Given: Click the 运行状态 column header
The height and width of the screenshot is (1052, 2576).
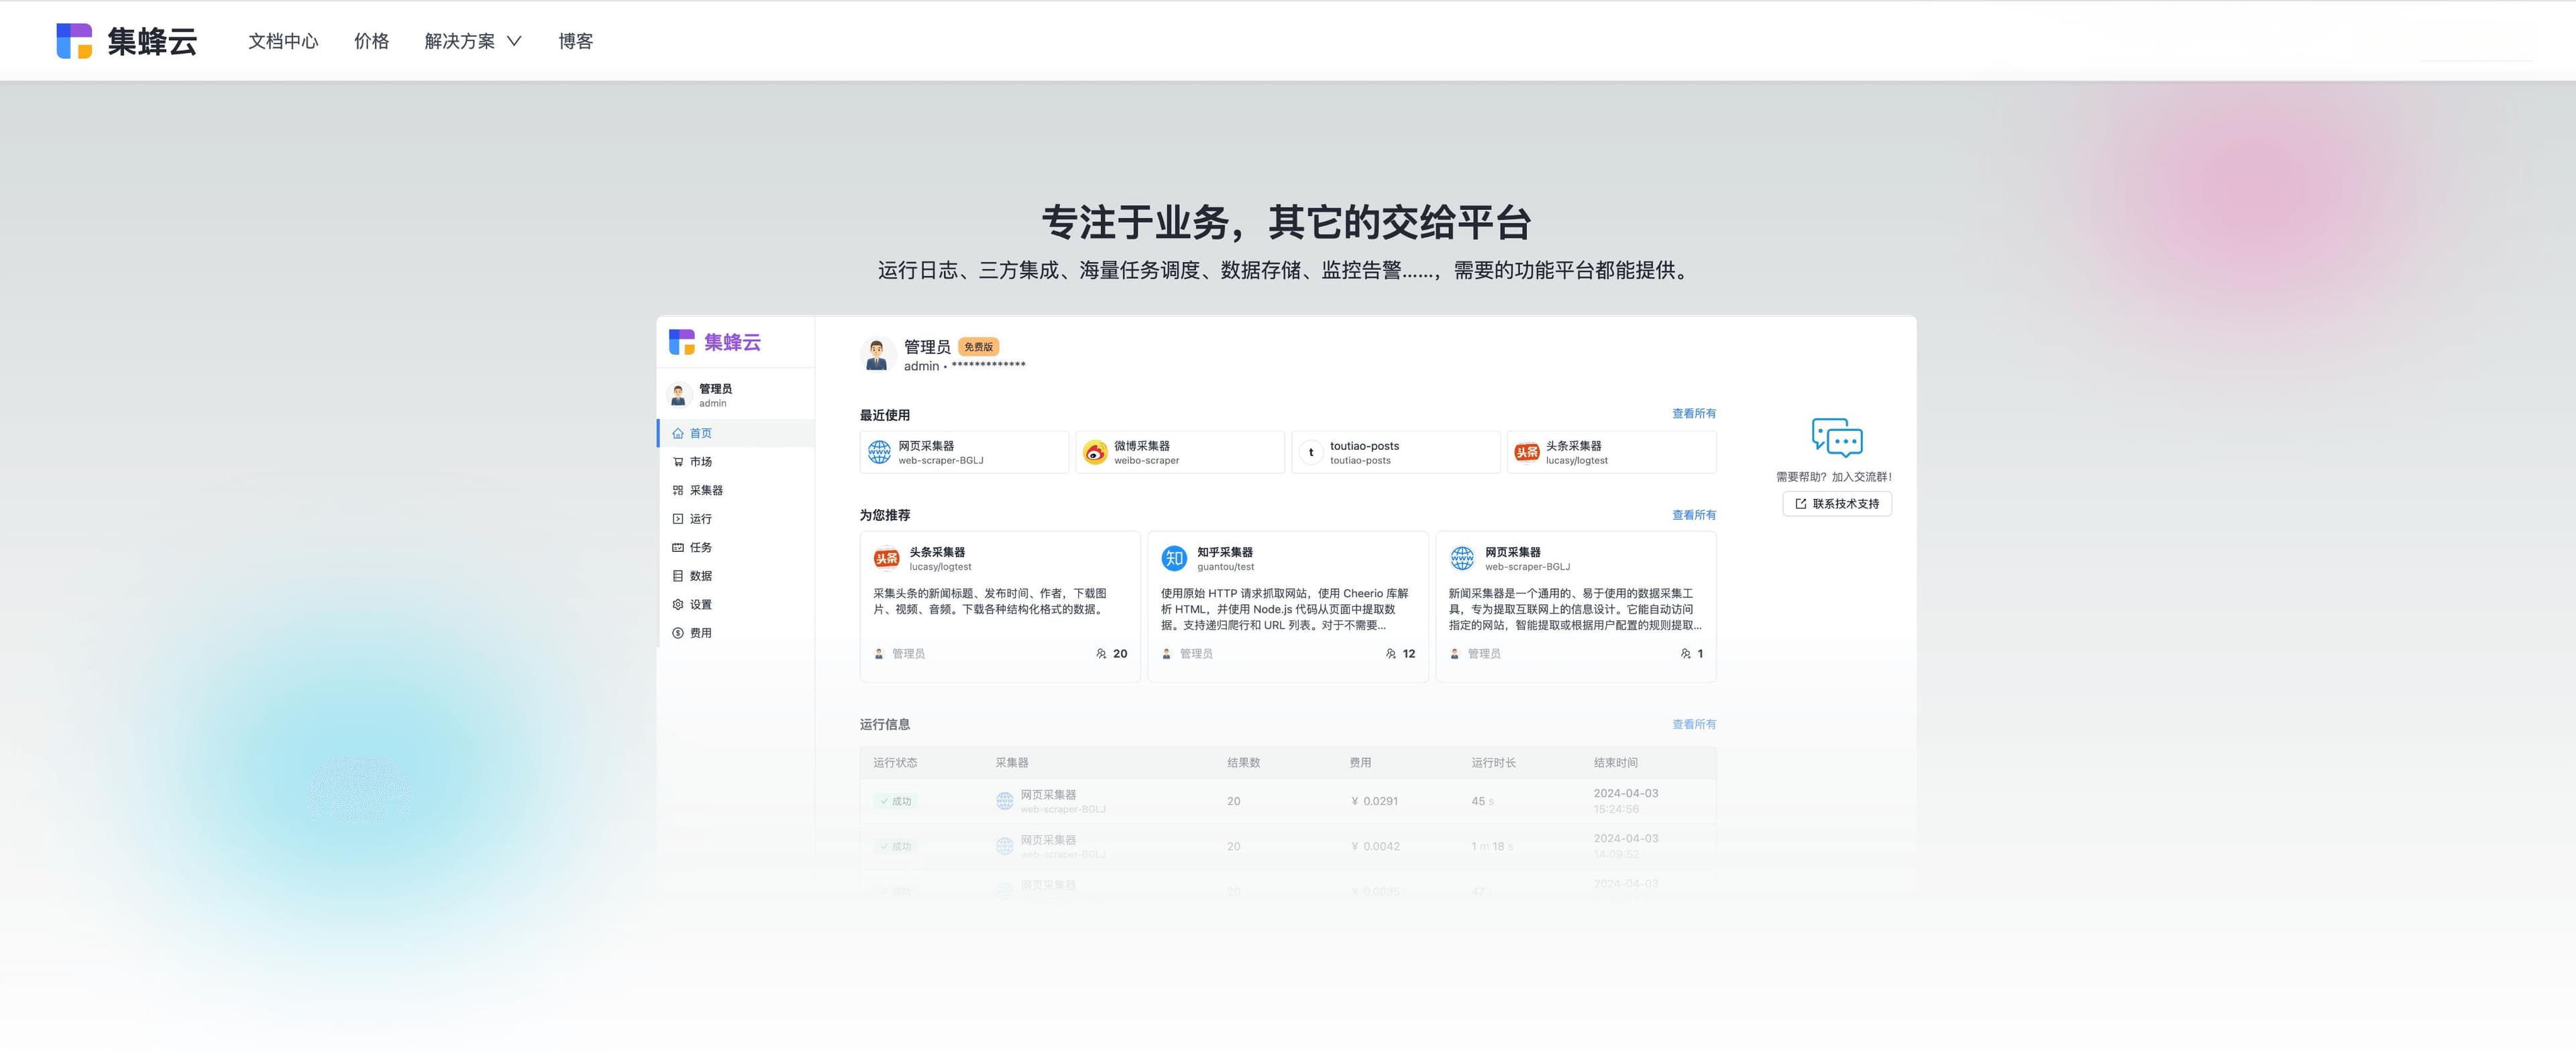Looking at the screenshot, I should click(x=895, y=762).
